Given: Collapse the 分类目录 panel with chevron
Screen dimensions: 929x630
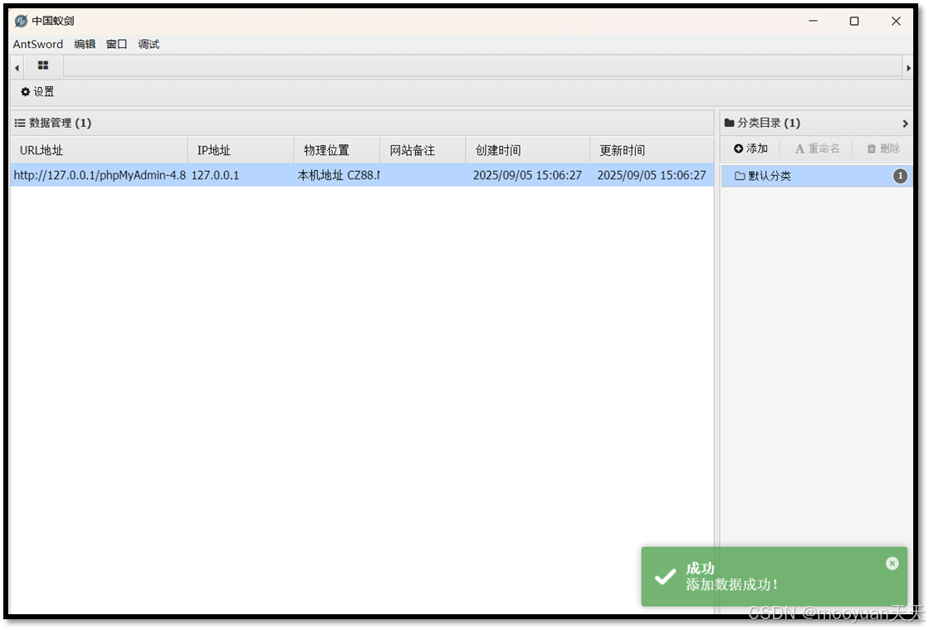Looking at the screenshot, I should point(905,124).
